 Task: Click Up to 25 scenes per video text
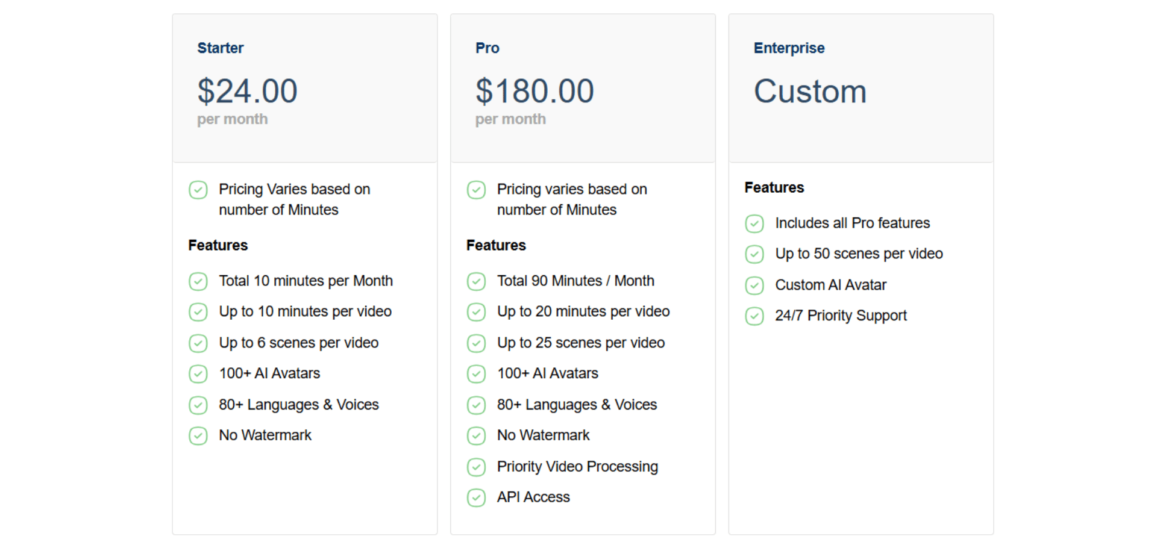(x=580, y=343)
